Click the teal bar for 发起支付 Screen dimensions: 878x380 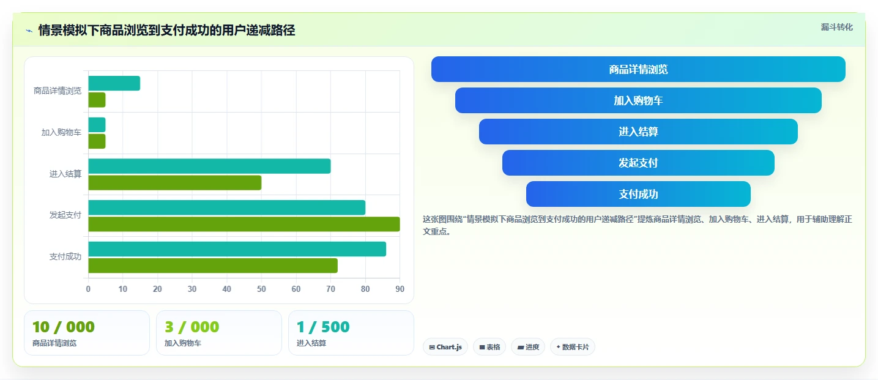(x=227, y=207)
